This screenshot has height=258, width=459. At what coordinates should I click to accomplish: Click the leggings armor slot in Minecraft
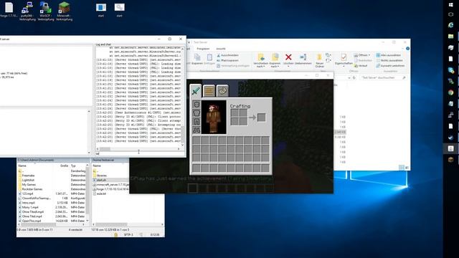point(197,121)
